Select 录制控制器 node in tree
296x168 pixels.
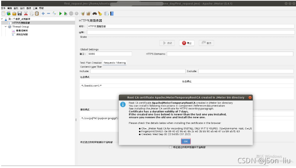point(22,34)
